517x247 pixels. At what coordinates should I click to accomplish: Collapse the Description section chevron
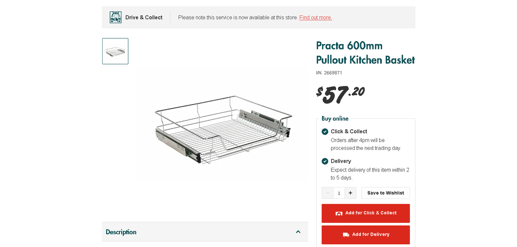[x=298, y=232]
